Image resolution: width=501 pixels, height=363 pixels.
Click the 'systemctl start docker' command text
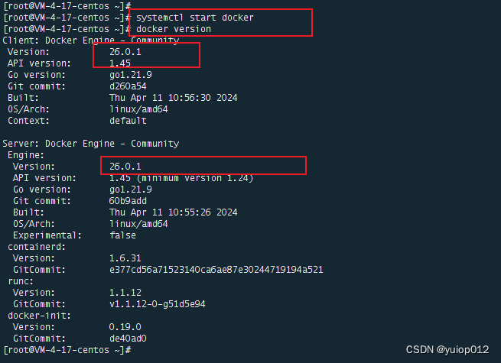195,18
